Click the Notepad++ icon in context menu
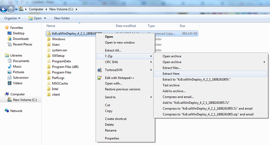The width and height of the screenshot is (270, 145). click(100, 78)
